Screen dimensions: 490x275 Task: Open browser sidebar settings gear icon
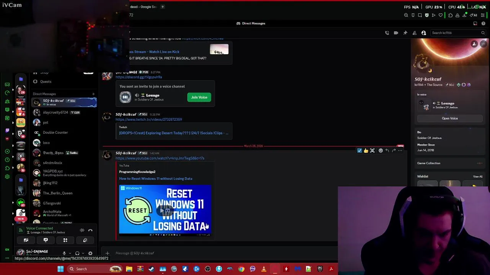point(7,176)
